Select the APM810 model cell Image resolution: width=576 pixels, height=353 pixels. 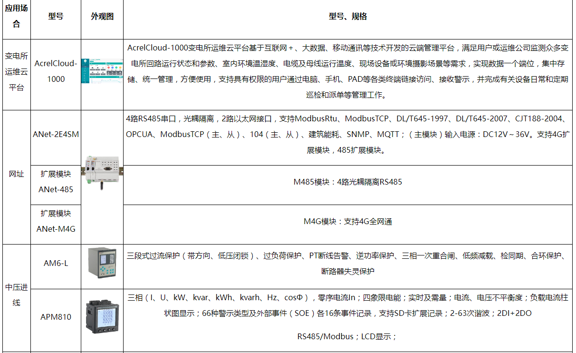coord(56,317)
